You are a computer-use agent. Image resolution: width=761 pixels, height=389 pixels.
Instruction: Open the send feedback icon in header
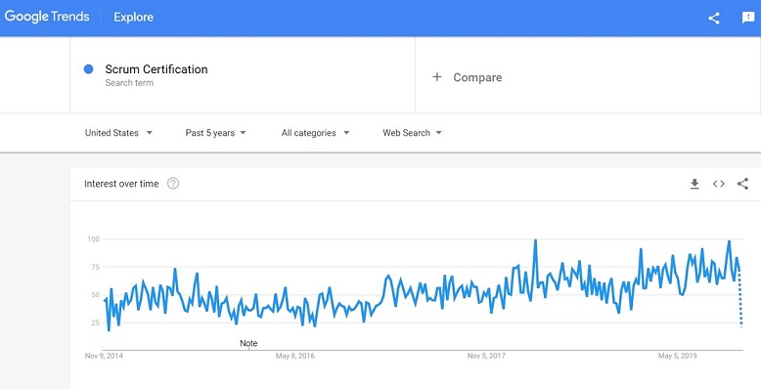tap(748, 18)
